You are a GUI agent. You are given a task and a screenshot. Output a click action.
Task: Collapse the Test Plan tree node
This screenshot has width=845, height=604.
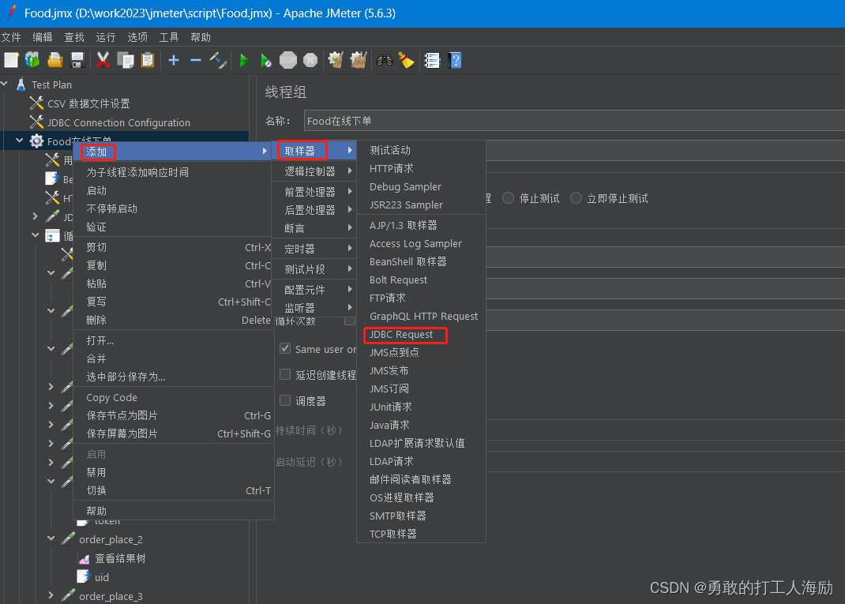[5, 84]
